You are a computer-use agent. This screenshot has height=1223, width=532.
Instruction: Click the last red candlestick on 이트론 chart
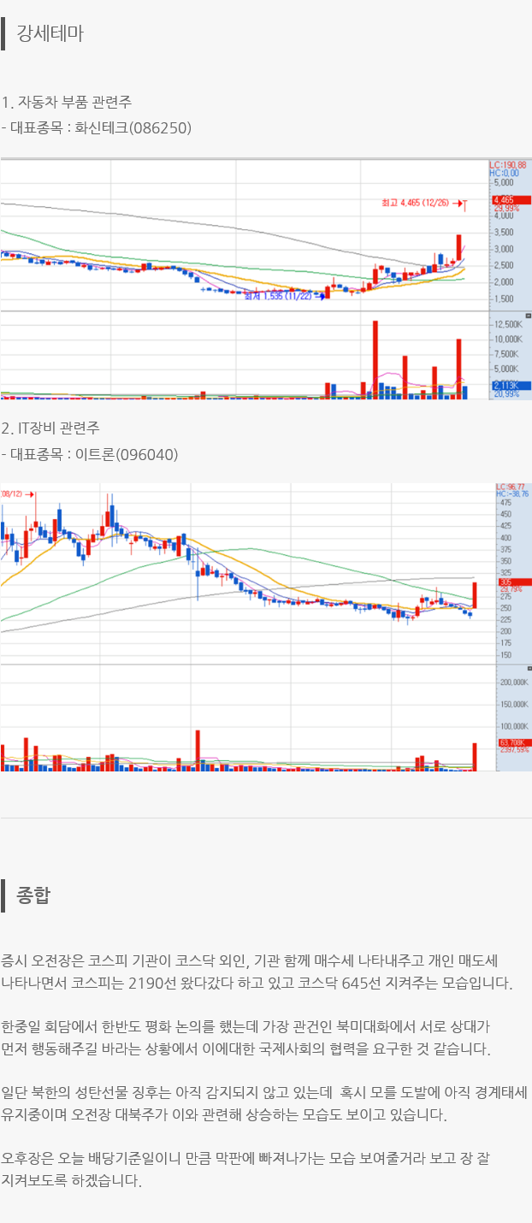pos(475,595)
